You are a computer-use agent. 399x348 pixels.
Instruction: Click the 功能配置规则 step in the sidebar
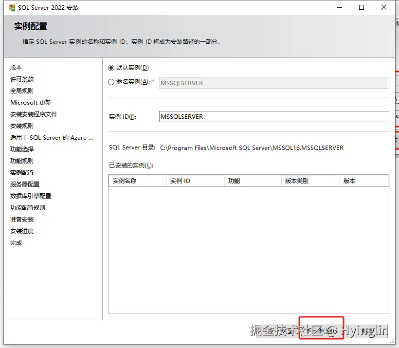[x=28, y=208]
